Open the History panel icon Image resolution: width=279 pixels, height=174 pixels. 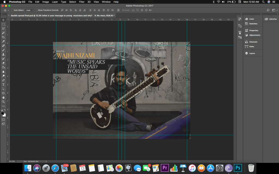click(240, 19)
